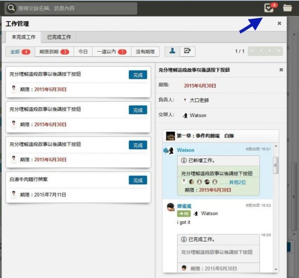The image size is (299, 278).
Task: Select the 今日 filter
Action: click(83, 52)
